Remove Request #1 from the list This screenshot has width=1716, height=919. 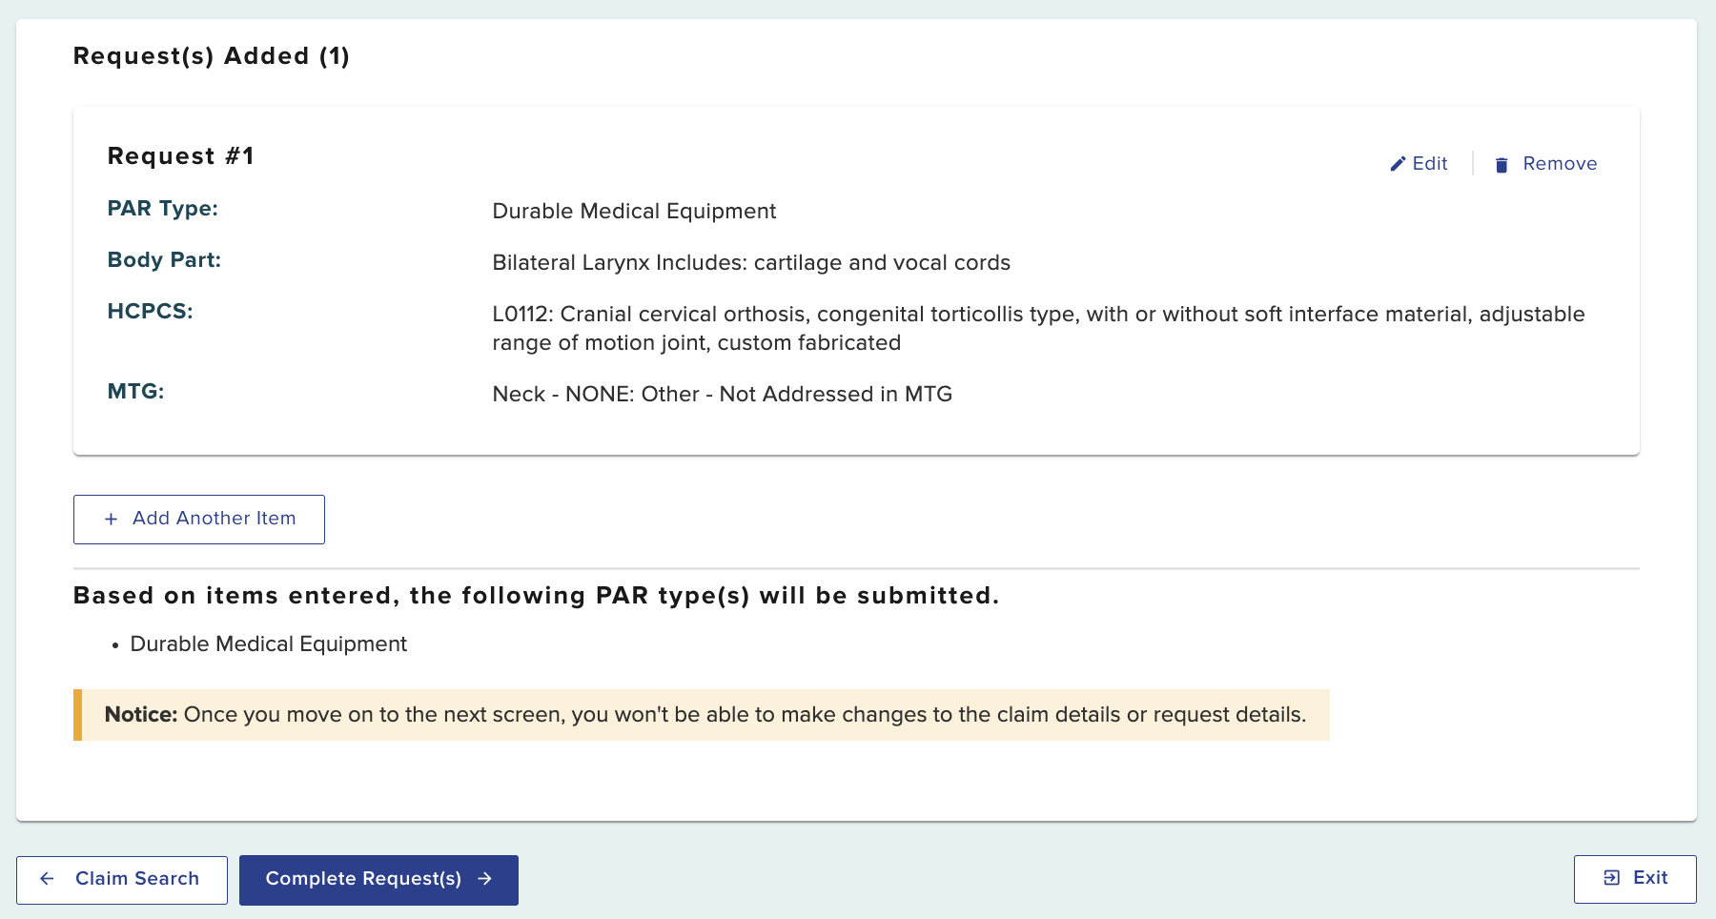(1546, 164)
